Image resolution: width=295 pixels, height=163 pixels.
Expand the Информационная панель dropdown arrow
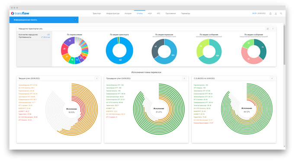click(75, 20)
